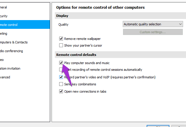Viewport: 186px width, 127px height.
Task: Uncheck Record partner's video and VoIP
Action: [61, 77]
